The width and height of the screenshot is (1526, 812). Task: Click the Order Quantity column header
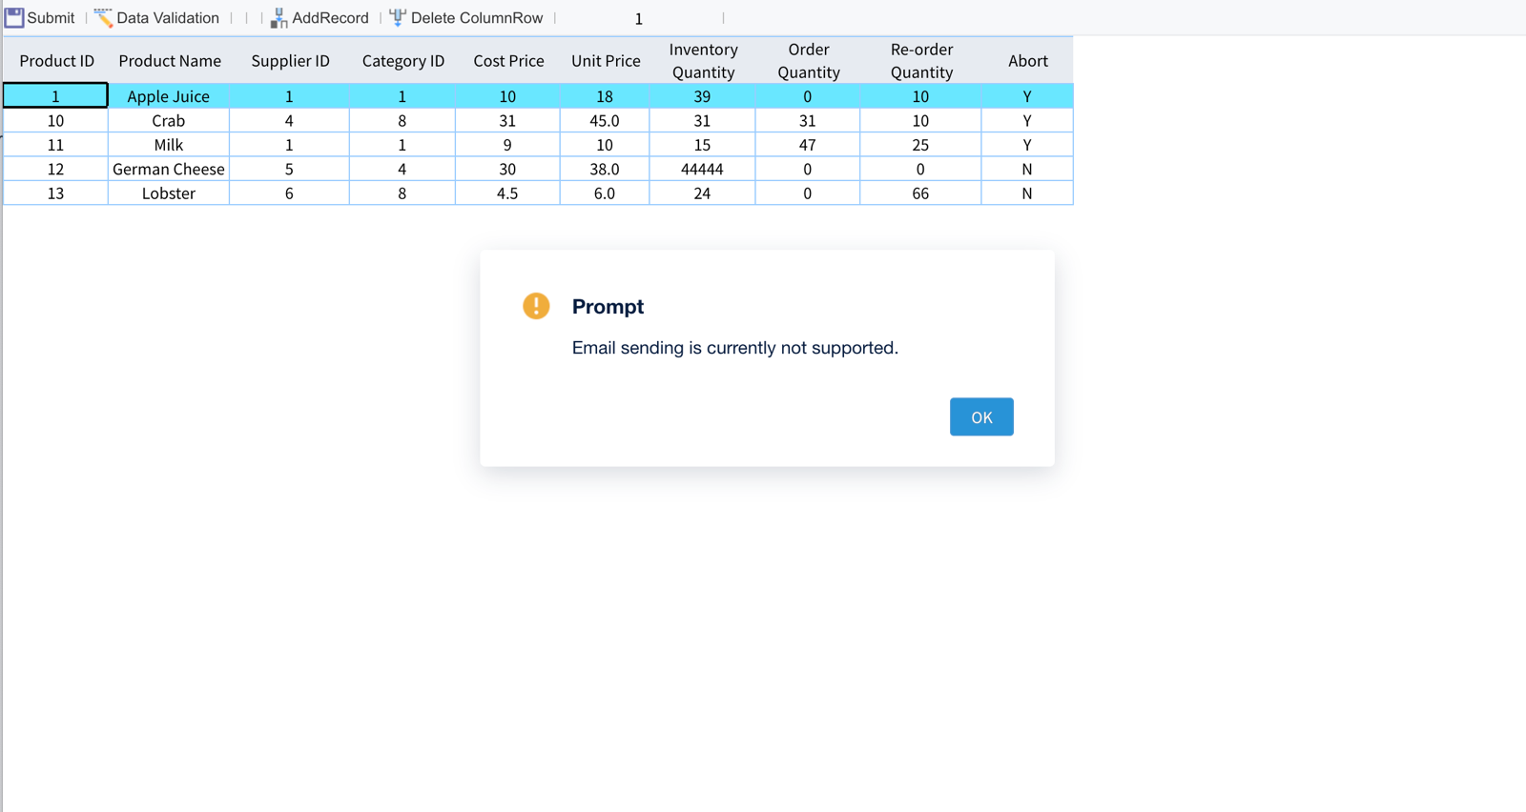click(x=808, y=60)
